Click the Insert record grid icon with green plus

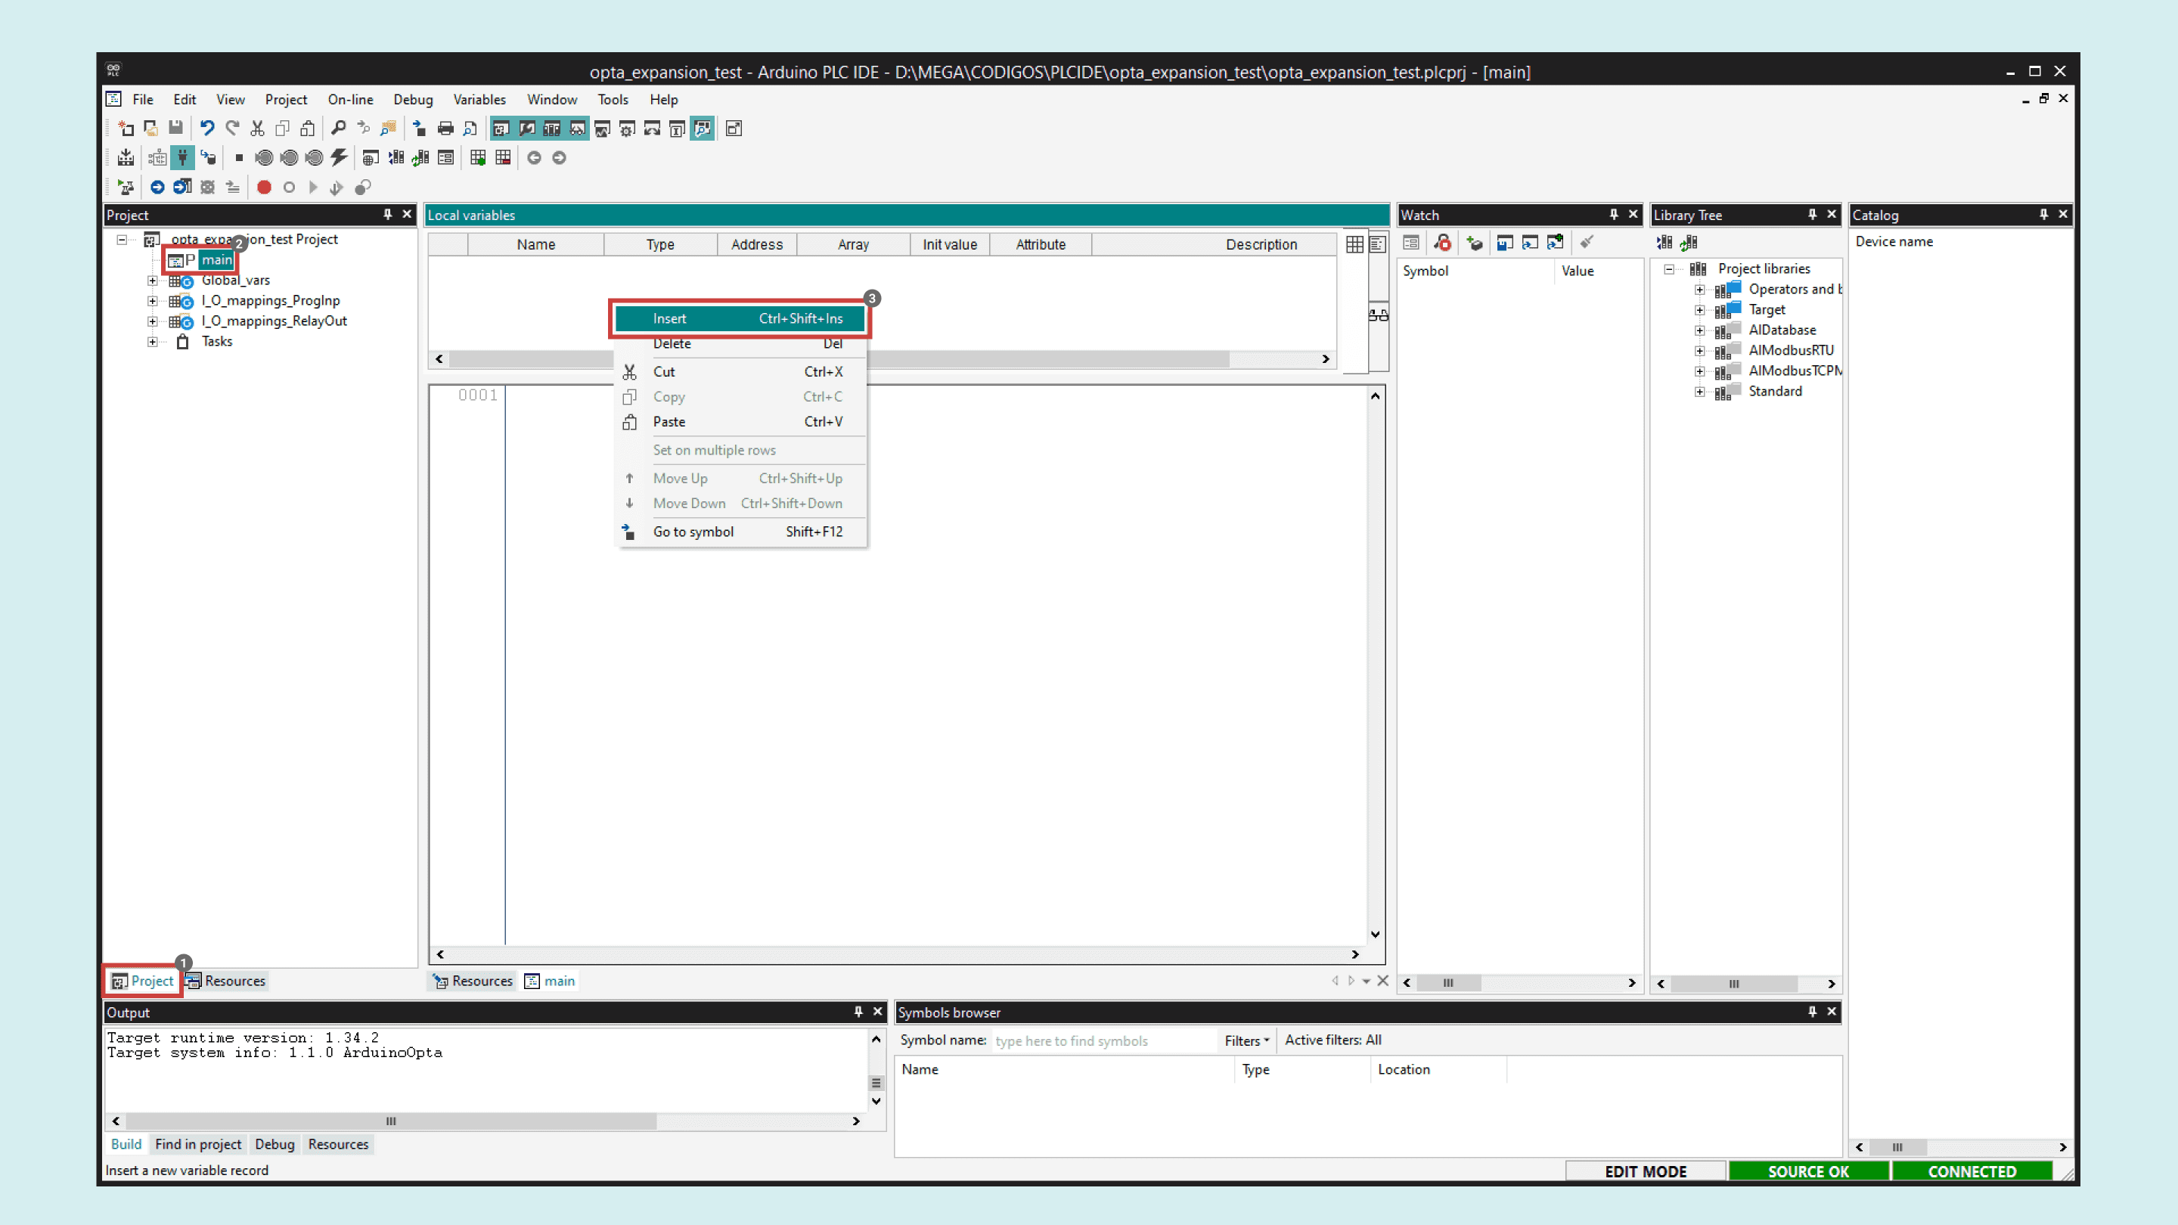coord(477,158)
